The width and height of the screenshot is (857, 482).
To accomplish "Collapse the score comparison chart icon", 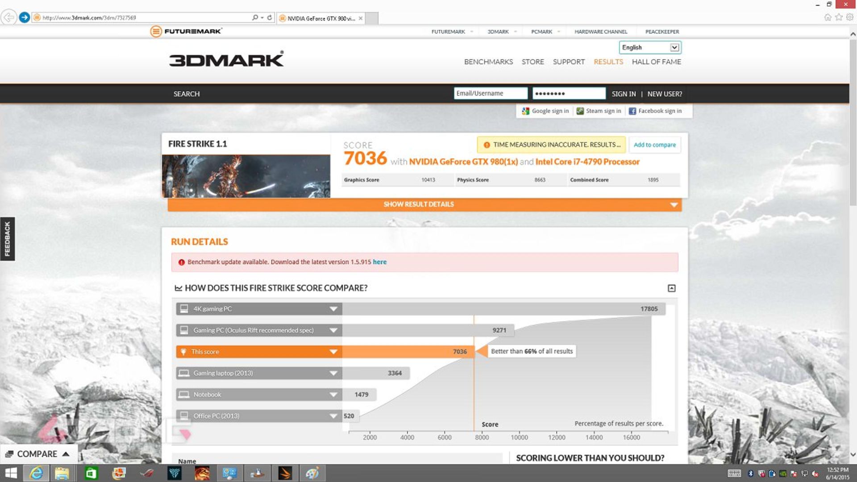I will (671, 288).
